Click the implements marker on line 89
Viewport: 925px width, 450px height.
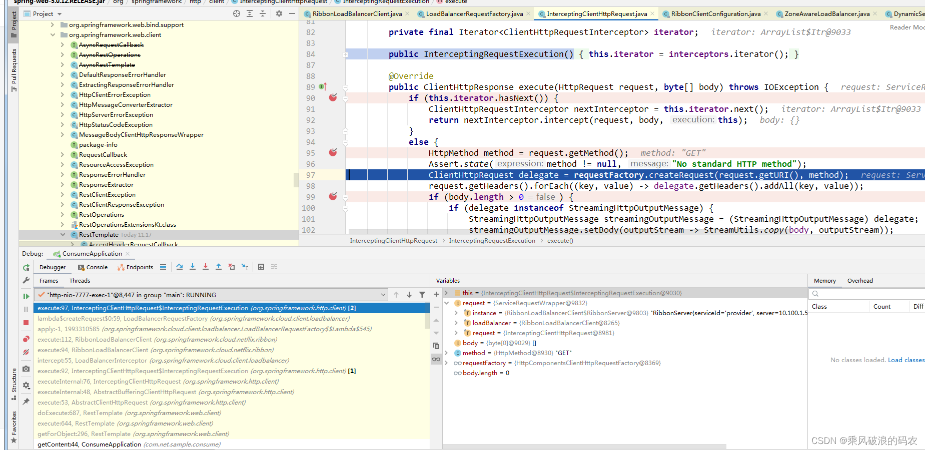(x=323, y=86)
